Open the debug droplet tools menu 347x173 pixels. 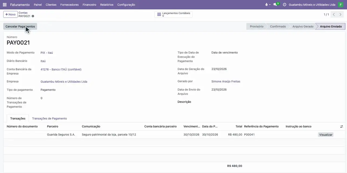click(267, 5)
